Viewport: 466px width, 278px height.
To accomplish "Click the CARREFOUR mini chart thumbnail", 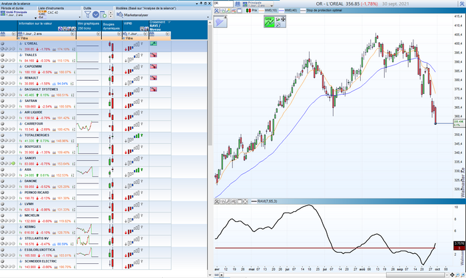I will pos(88,127).
